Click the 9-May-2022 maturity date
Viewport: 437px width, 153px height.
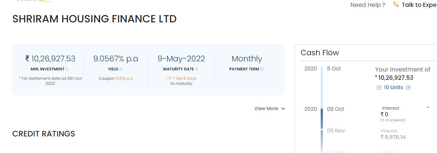click(x=181, y=59)
